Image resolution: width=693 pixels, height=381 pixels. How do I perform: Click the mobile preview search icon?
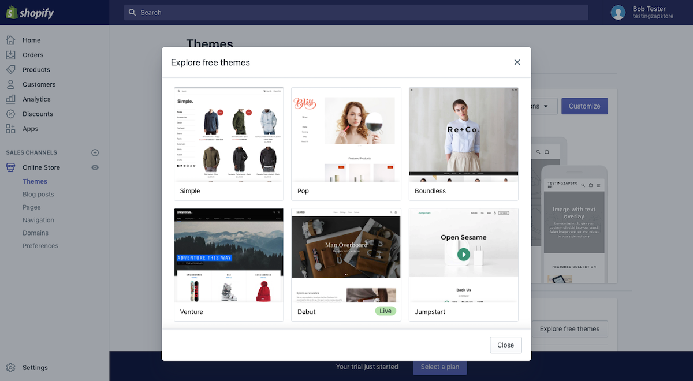click(583, 185)
